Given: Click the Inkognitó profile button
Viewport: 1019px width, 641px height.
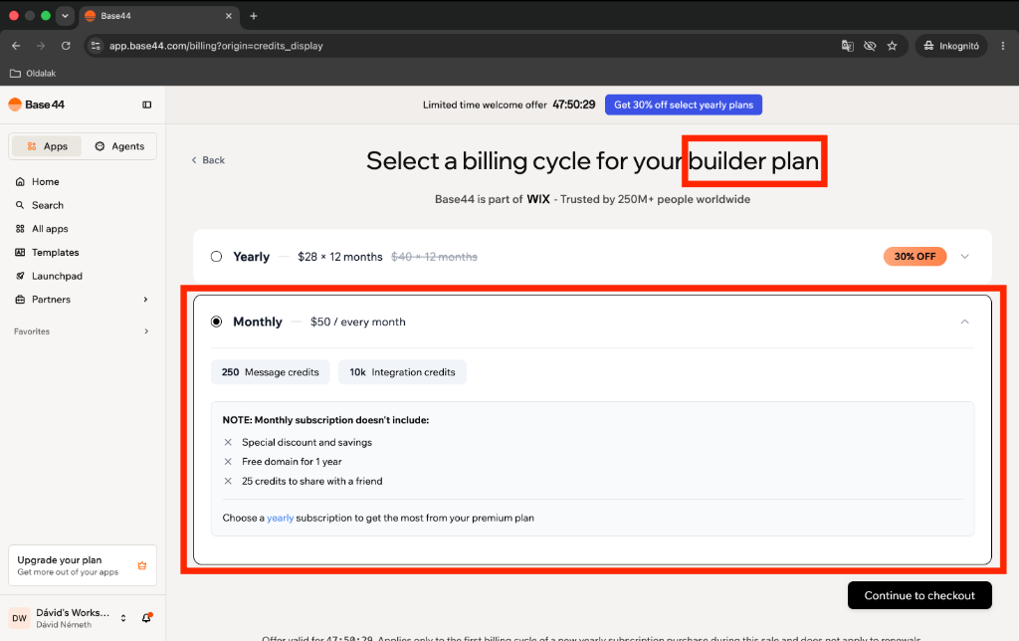Looking at the screenshot, I should click(951, 46).
